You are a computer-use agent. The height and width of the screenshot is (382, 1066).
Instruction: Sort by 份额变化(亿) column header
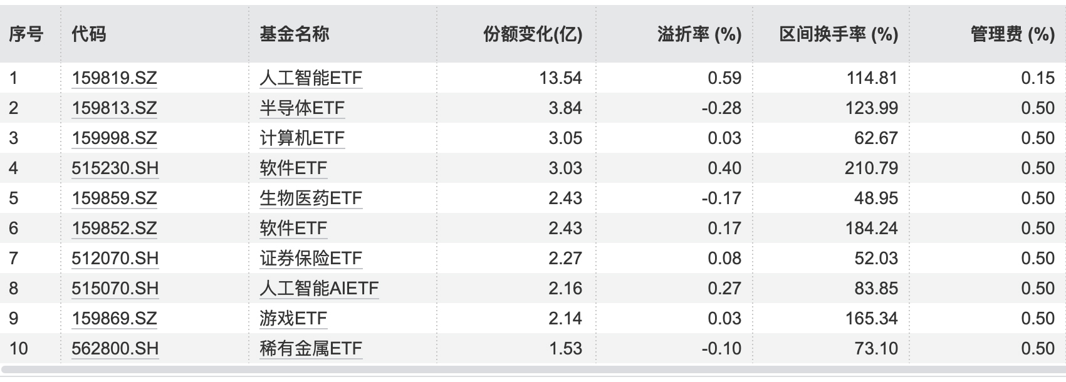pyautogui.click(x=533, y=34)
